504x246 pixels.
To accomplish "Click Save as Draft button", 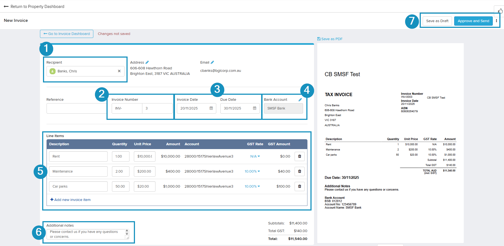I will tap(437, 21).
